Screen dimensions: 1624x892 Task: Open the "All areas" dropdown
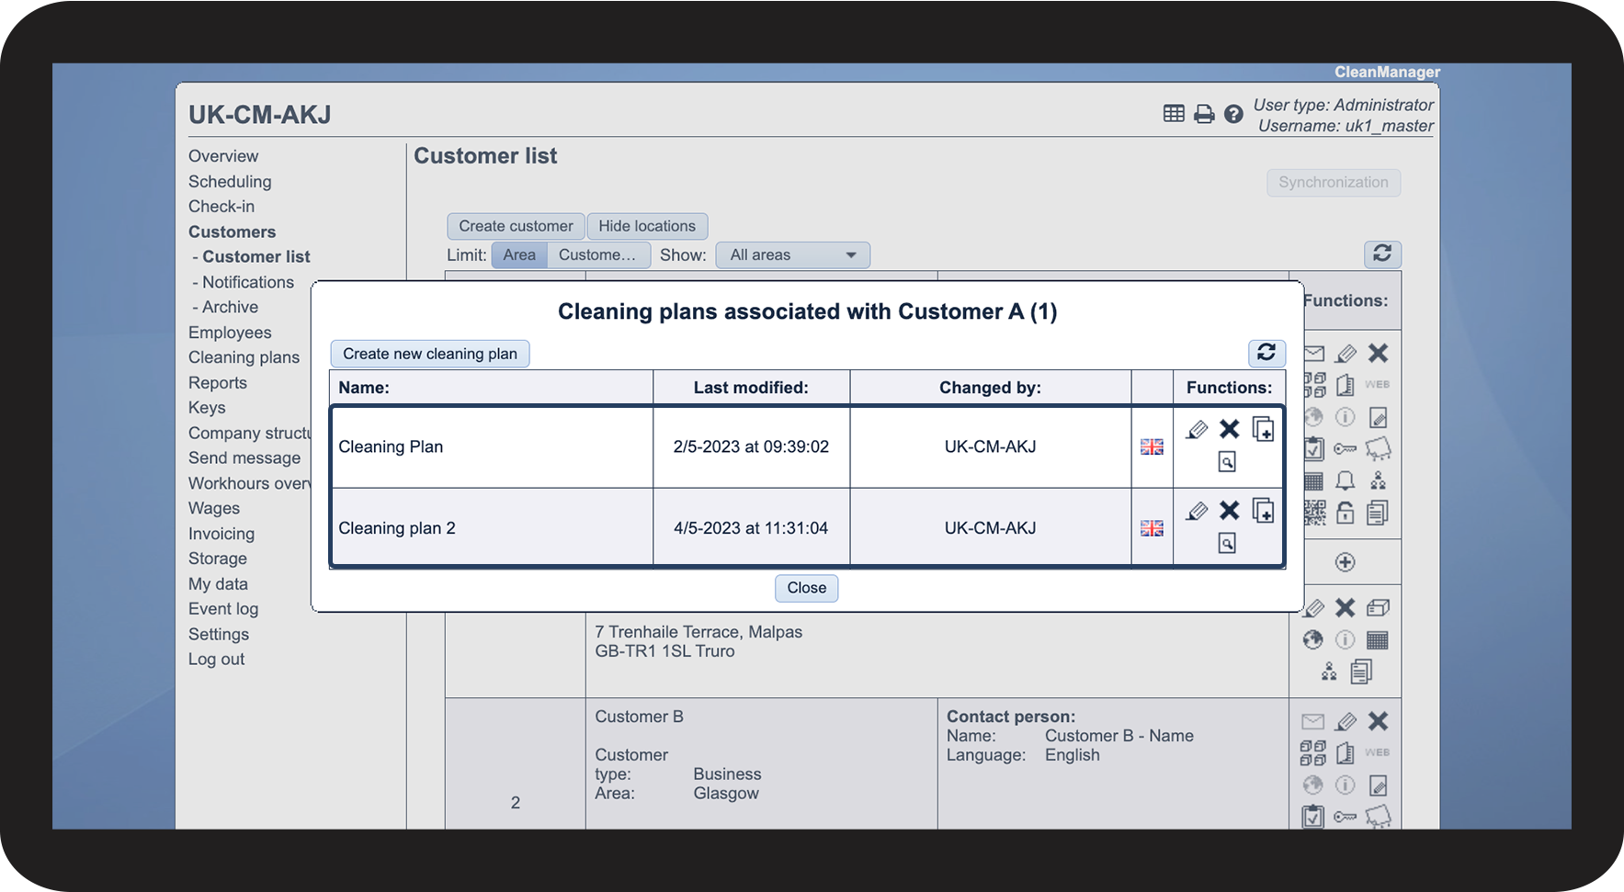[792, 255]
